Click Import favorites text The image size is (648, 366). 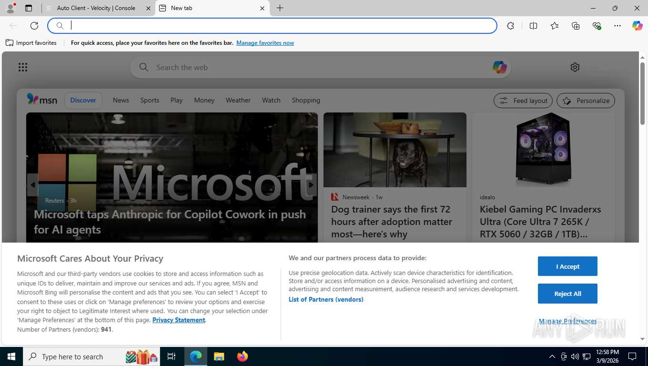tap(36, 43)
